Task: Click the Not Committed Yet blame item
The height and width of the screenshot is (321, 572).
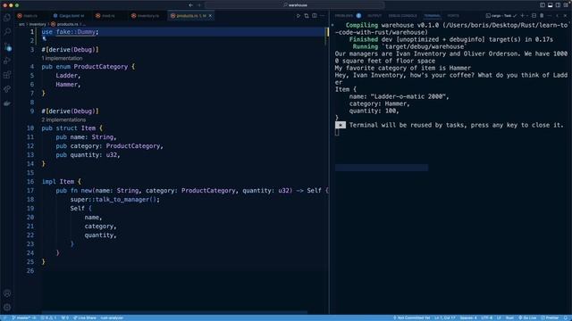Action: pos(411,317)
